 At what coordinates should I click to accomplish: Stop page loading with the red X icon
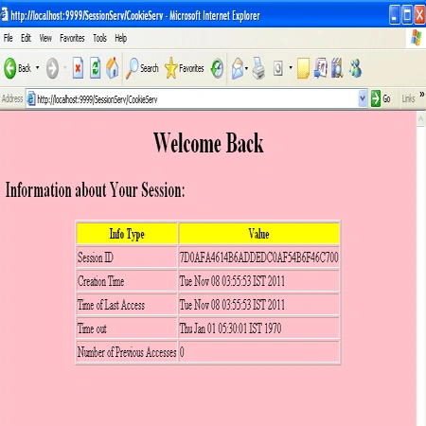tap(78, 68)
